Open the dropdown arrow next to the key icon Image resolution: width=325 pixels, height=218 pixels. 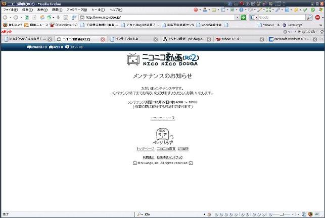[x=300, y=10]
